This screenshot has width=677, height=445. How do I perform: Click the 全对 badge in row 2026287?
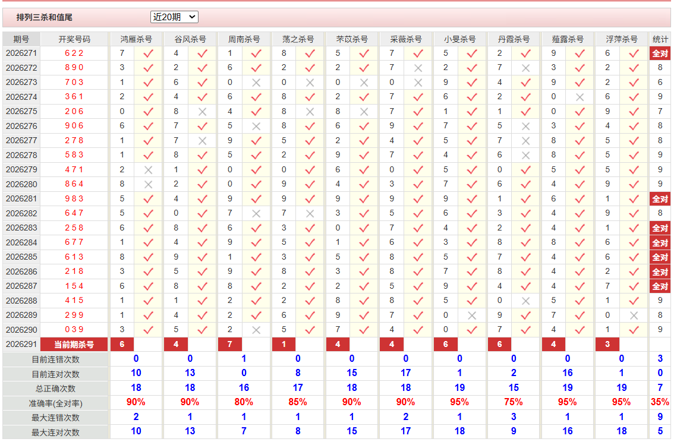660,286
